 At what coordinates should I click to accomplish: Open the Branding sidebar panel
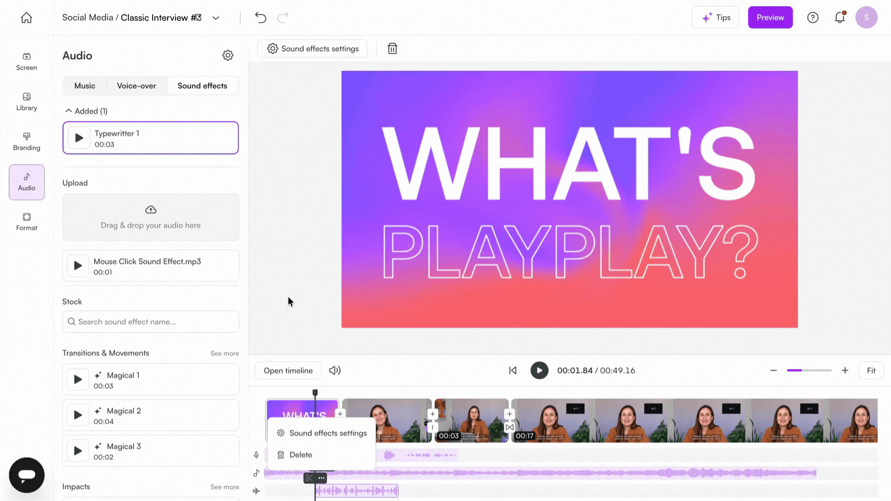26,141
